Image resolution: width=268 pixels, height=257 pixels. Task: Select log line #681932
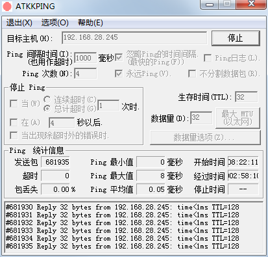click(x=123, y=223)
